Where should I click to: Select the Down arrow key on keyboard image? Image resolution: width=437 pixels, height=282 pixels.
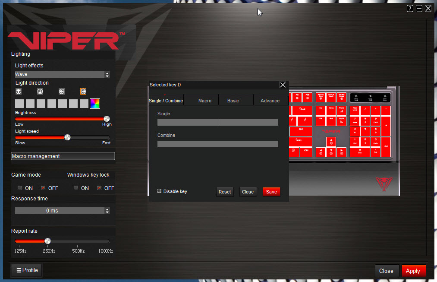(331, 152)
